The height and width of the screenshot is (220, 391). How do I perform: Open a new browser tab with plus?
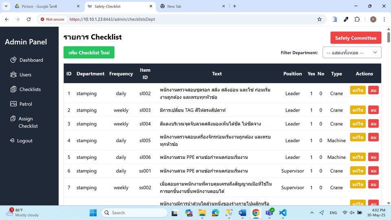pyautogui.click(x=235, y=6)
